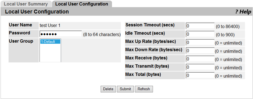Select the Max Transmit bytes field

200,67
